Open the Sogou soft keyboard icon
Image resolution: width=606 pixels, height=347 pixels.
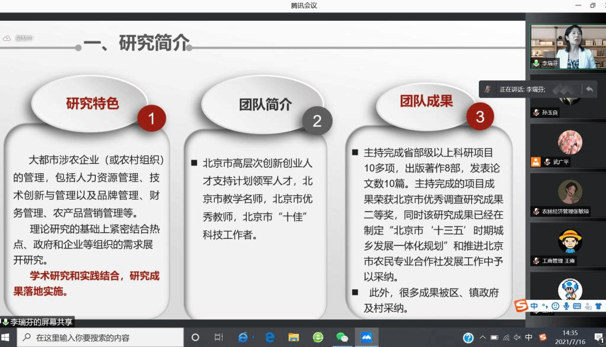tap(577, 306)
